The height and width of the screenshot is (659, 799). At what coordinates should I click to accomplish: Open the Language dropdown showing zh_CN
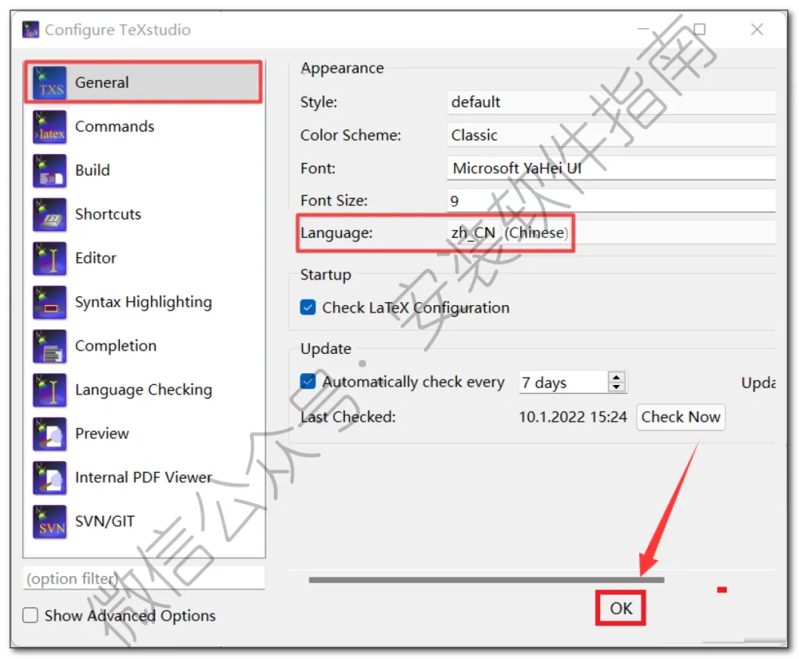coord(610,233)
